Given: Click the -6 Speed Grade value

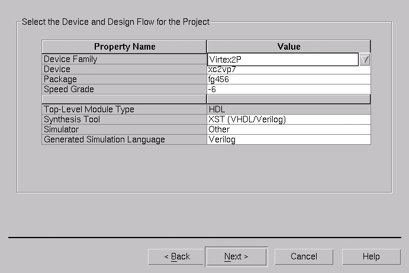Looking at the screenshot, I should pyautogui.click(x=288, y=90).
